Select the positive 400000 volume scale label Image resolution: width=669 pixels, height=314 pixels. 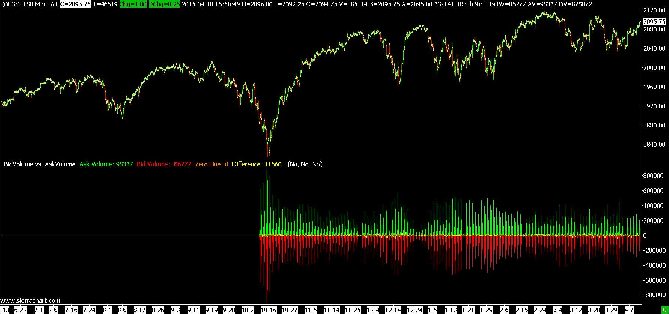pos(653,206)
